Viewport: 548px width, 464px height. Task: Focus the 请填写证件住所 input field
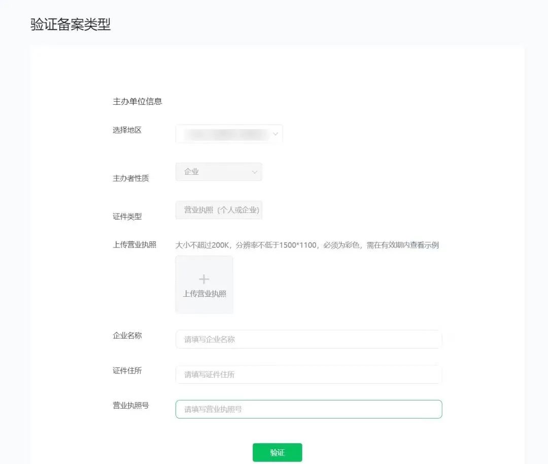click(309, 375)
